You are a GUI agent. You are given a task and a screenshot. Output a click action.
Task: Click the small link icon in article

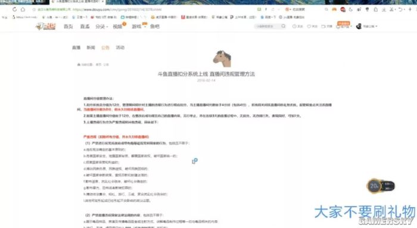coord(195,161)
